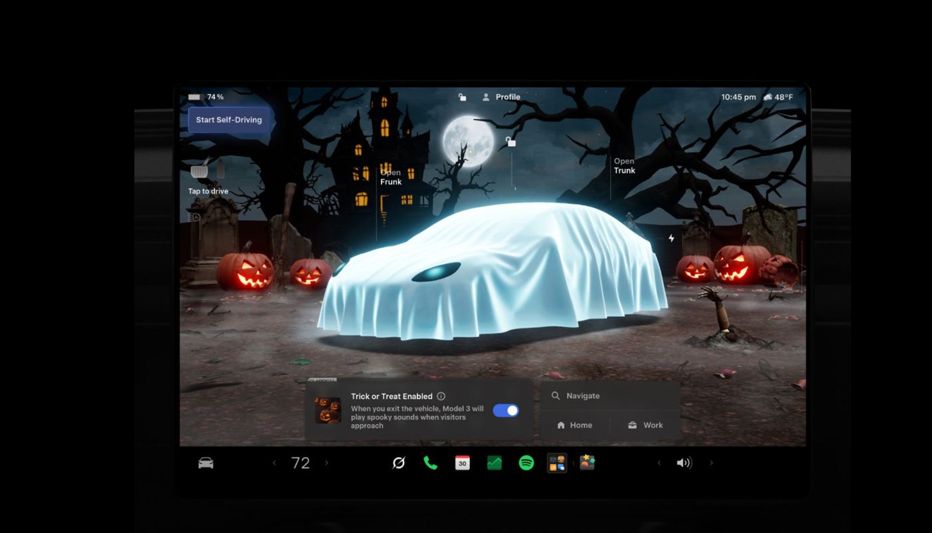Open the Toybox icon with the star
Image resolution: width=932 pixels, height=533 pixels.
(x=586, y=462)
